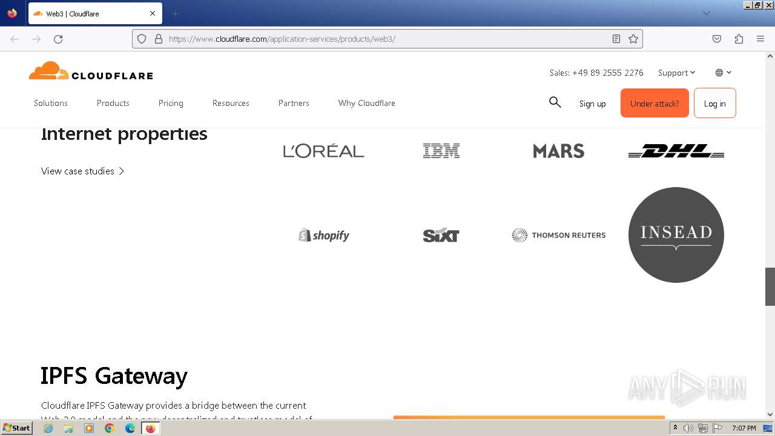Viewport: 775px width, 436px height.
Task: Click the Under attack? button
Action: pos(655,103)
